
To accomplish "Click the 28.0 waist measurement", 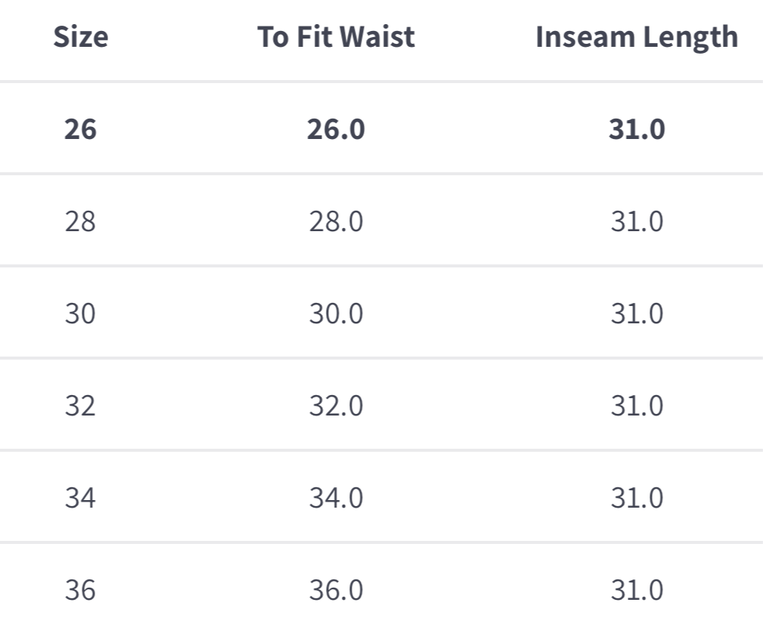I will (x=336, y=222).
